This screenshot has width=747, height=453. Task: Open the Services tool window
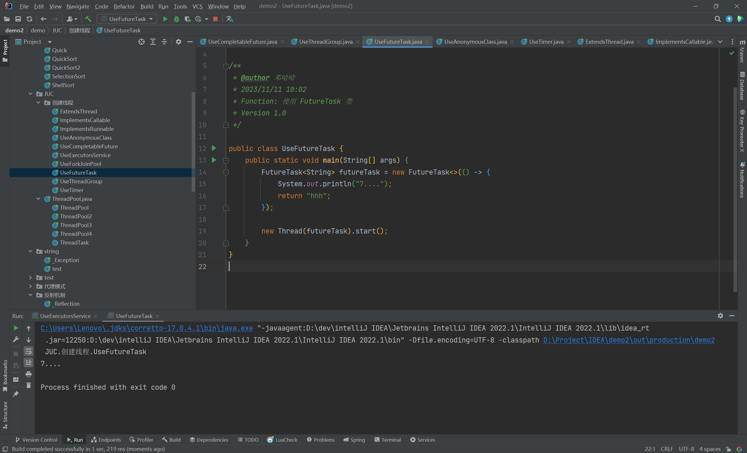[423, 440]
